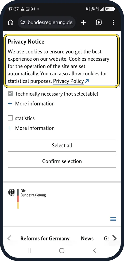Tap the Android back navigation button

coord(95,251)
